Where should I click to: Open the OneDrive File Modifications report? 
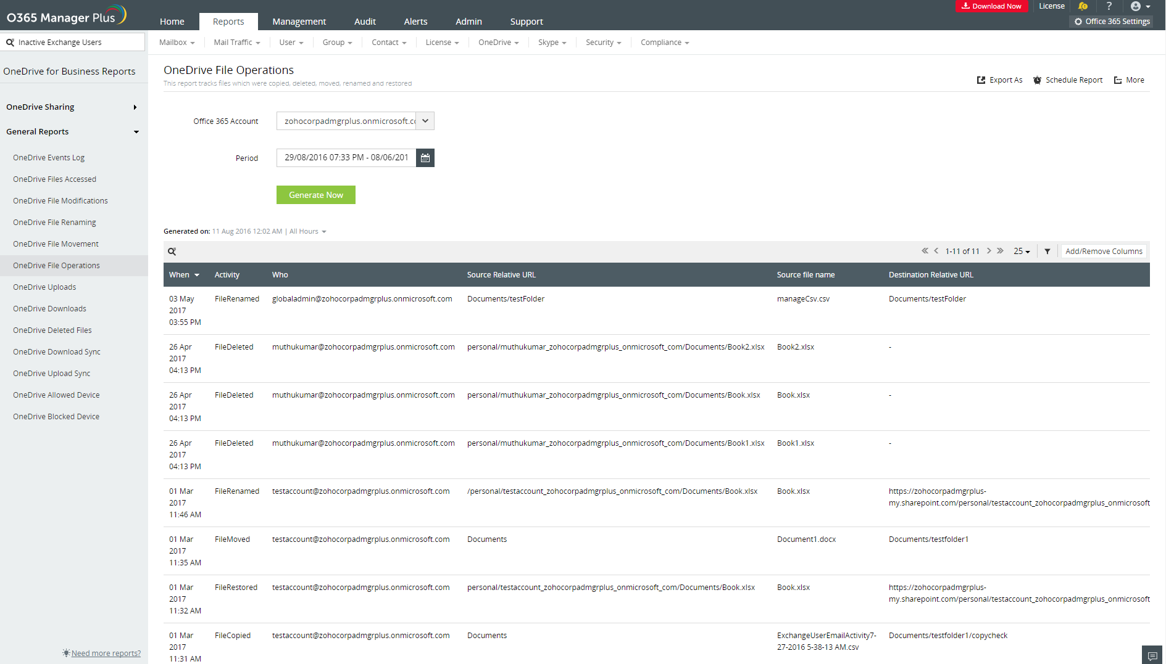tap(60, 201)
